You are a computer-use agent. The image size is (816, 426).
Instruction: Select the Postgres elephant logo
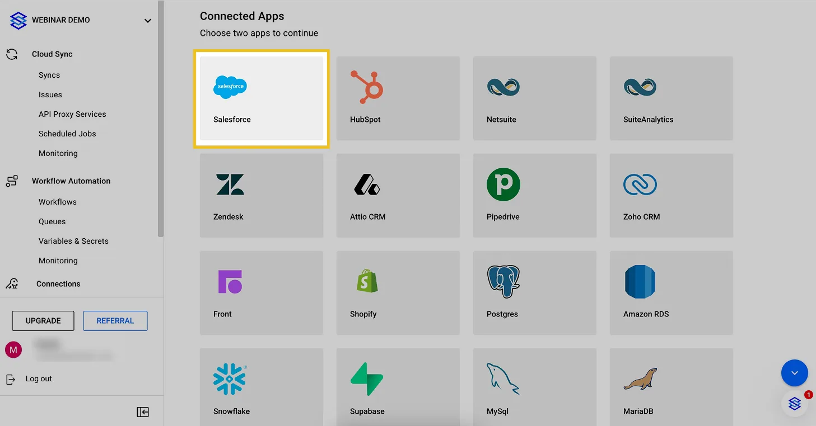coord(503,281)
